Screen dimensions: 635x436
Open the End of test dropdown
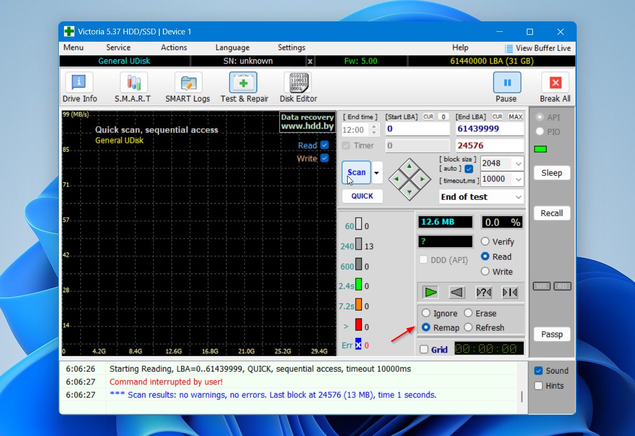(x=481, y=197)
